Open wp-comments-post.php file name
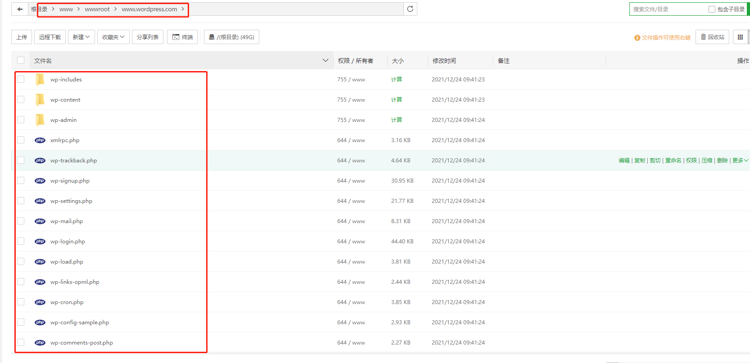This screenshot has width=750, height=363. click(x=81, y=342)
